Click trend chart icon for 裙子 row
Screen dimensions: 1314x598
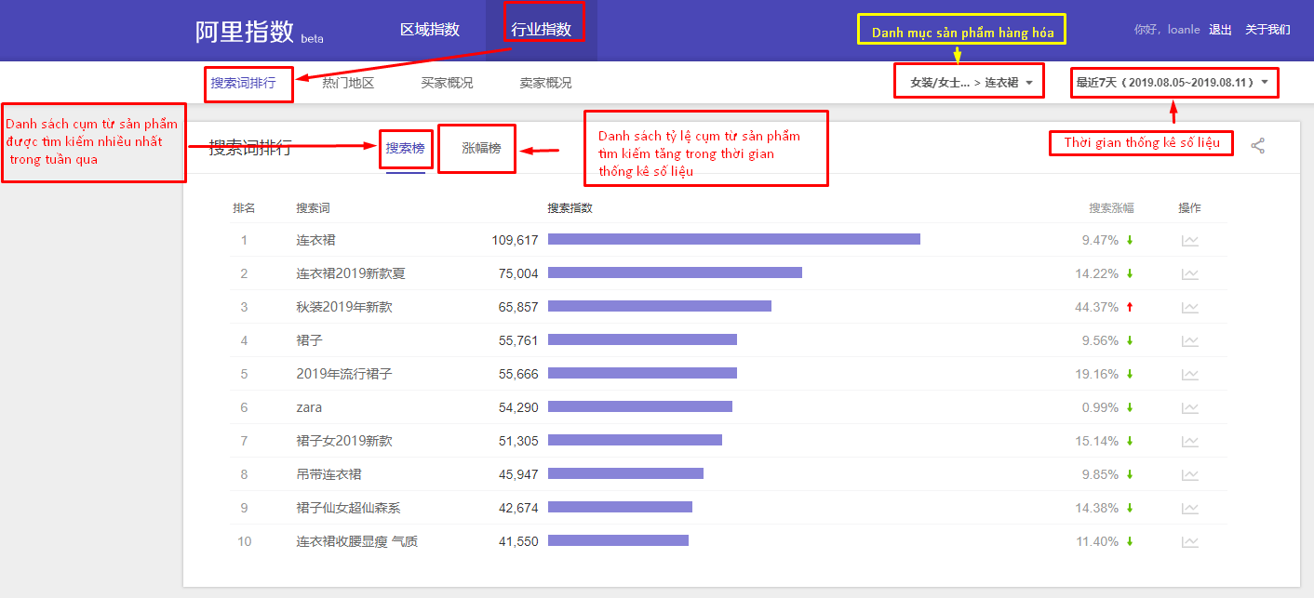pos(1189,341)
